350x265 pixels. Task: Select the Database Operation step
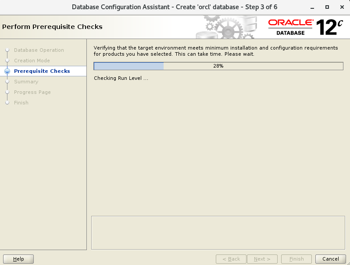(x=39, y=50)
